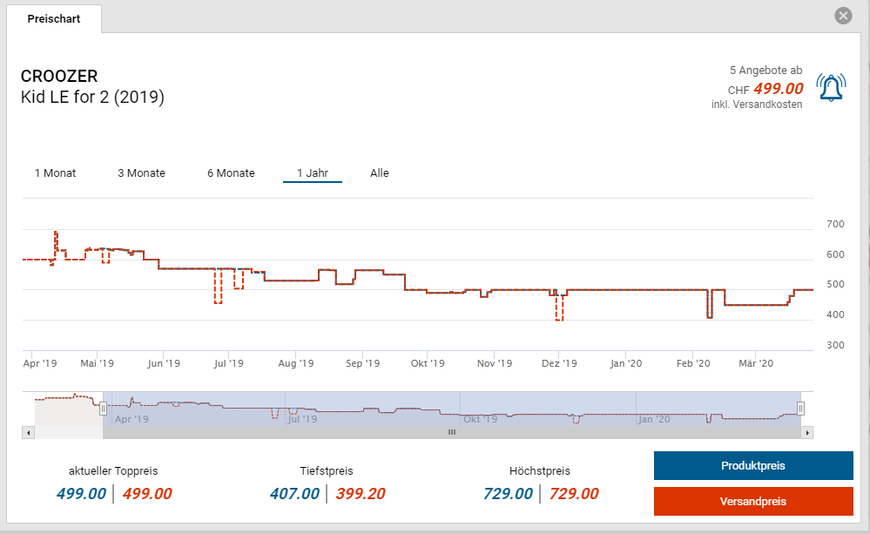Click the price alert bell icon
The height and width of the screenshot is (534, 870).
point(831,87)
